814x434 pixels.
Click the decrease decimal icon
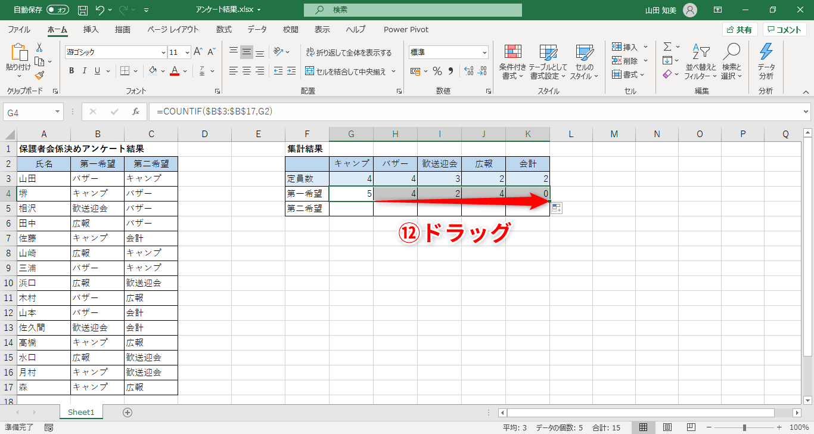click(481, 71)
